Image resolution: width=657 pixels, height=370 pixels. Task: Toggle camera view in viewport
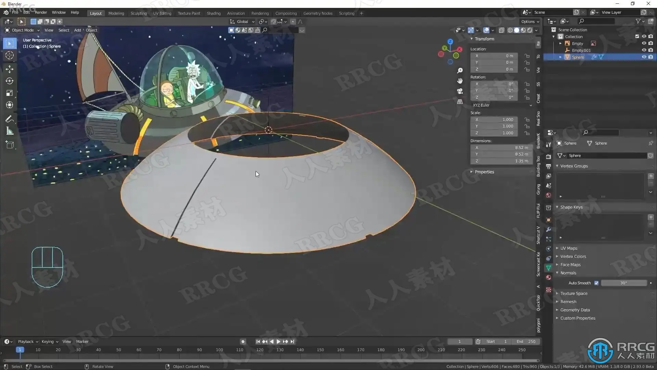[x=460, y=91]
